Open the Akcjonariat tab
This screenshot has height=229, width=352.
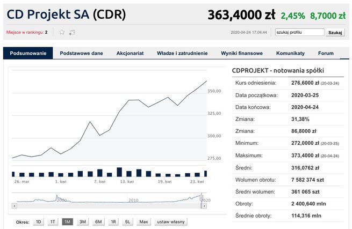[x=130, y=53]
